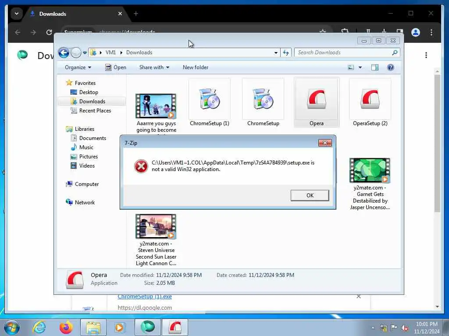Click Explorer forward navigation button
The width and height of the screenshot is (449, 336).
tap(76, 52)
